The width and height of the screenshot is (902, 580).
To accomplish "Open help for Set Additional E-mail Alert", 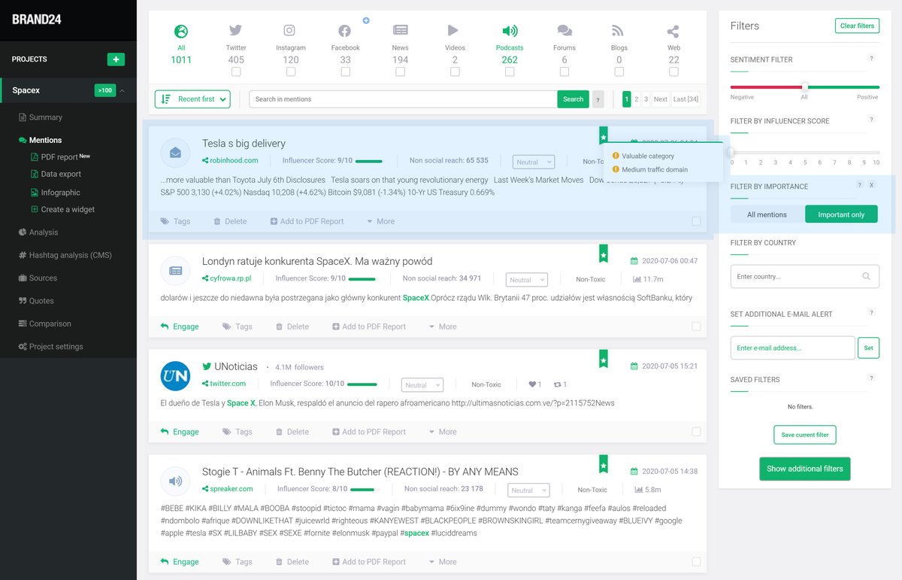I will (871, 313).
